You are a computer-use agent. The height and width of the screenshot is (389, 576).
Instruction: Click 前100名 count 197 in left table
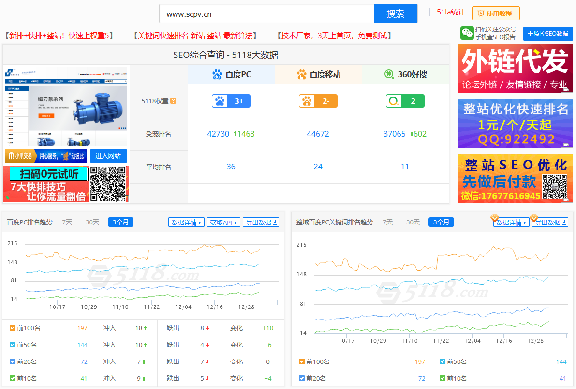pyautogui.click(x=82, y=328)
